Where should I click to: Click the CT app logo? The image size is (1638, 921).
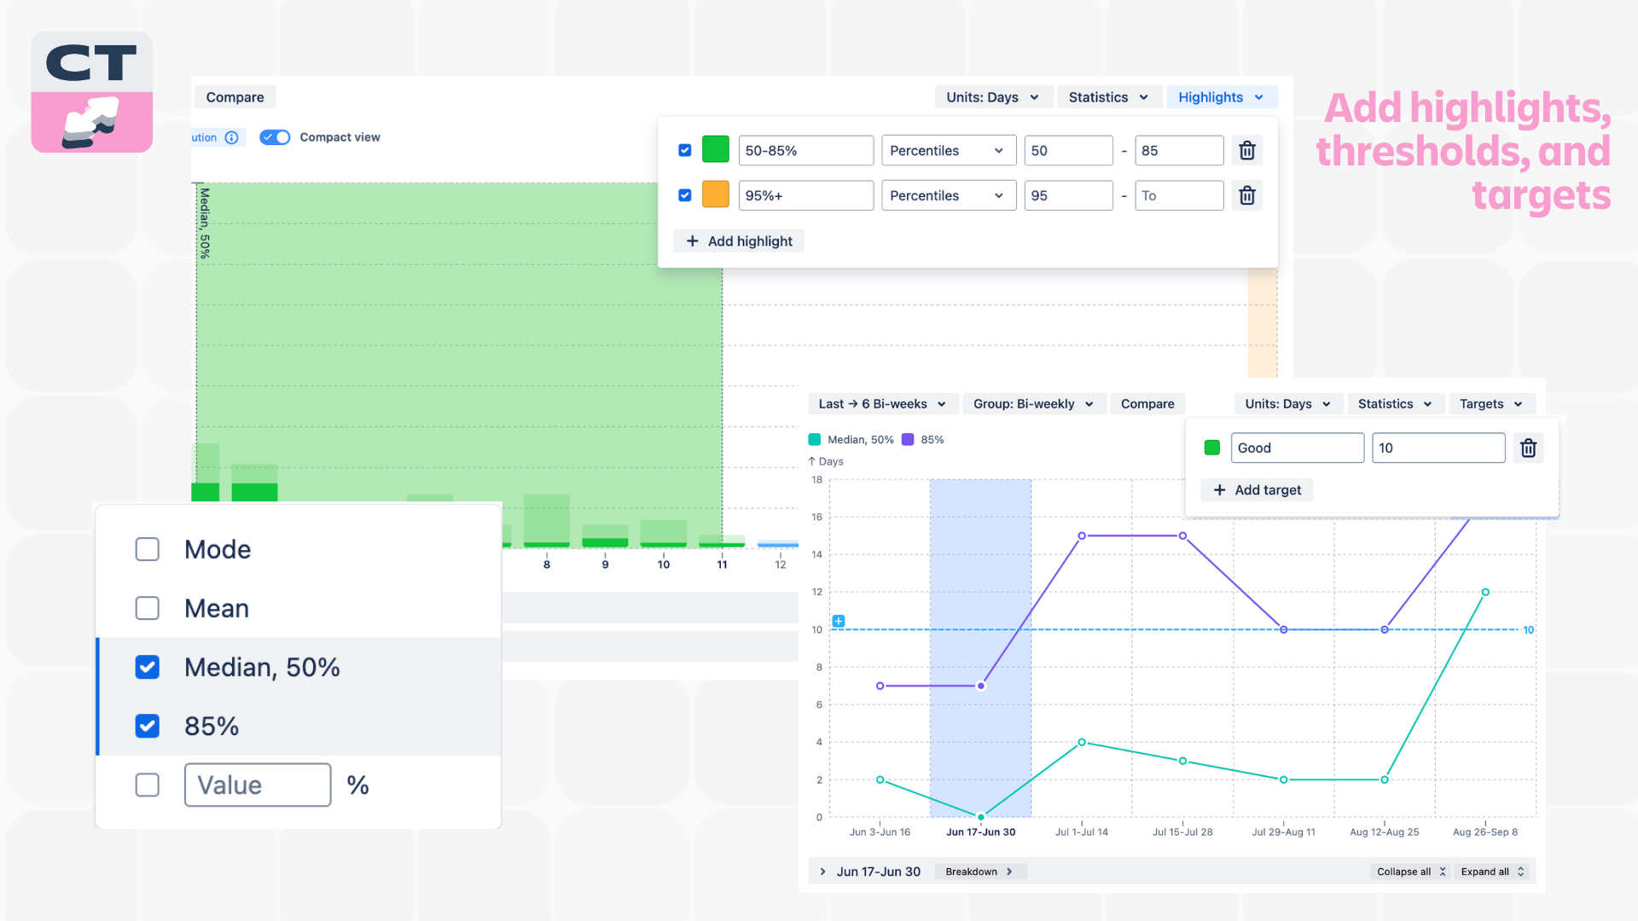[91, 91]
